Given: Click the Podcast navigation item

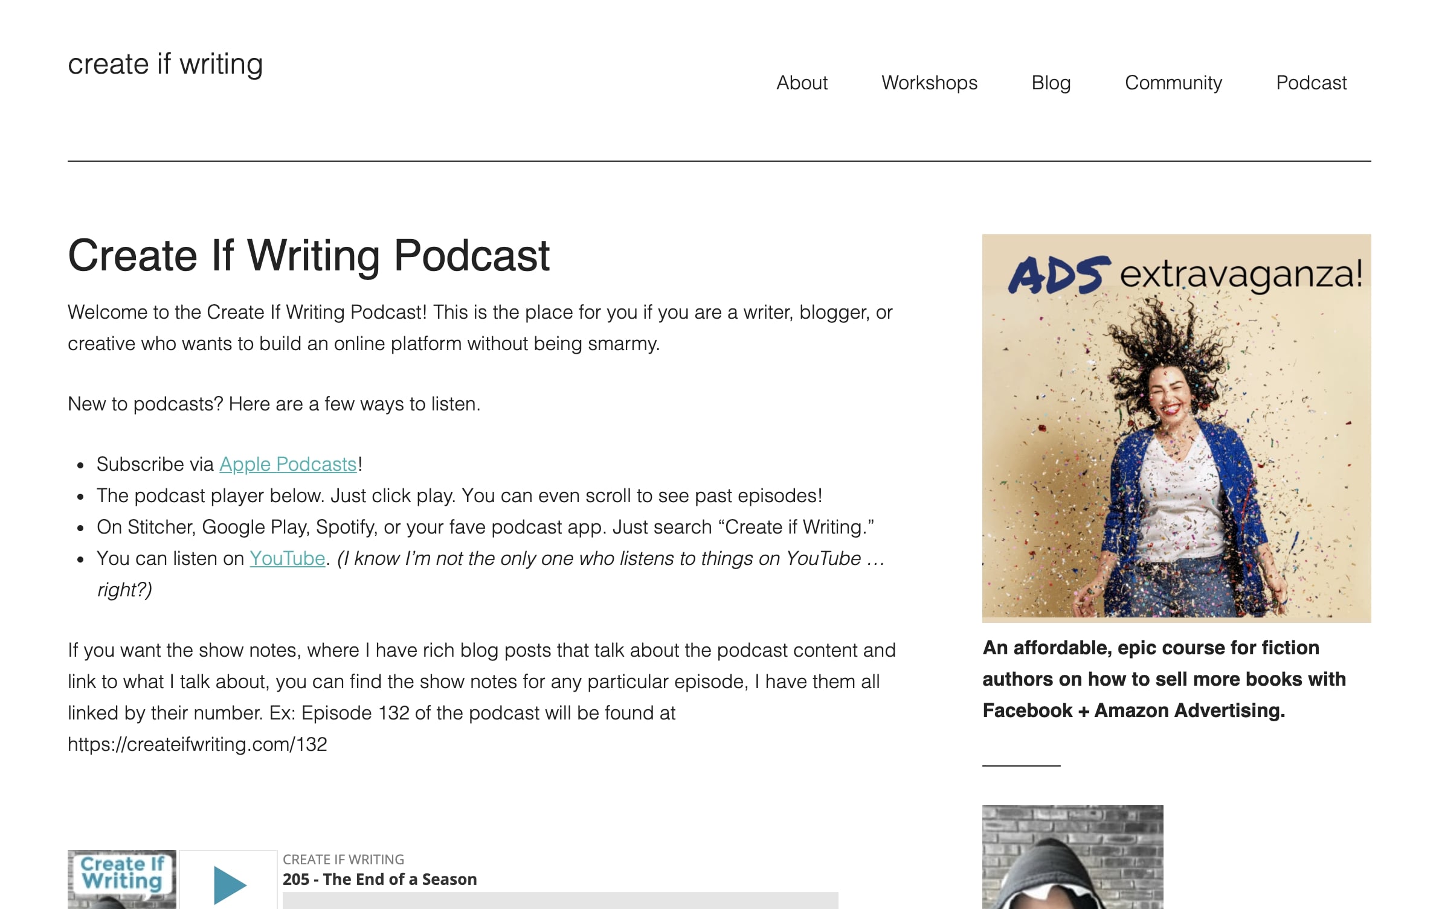Looking at the screenshot, I should pyautogui.click(x=1310, y=83).
